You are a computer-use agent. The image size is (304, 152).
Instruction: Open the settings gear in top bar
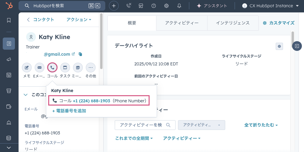pyautogui.click(x=166, y=6)
